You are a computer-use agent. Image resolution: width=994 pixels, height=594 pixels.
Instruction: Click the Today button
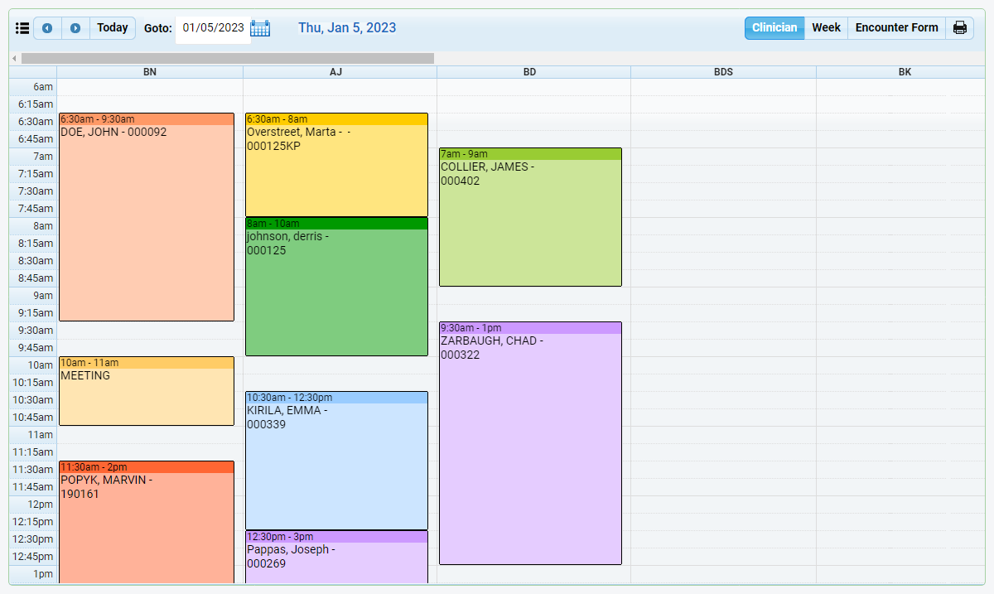pyautogui.click(x=112, y=27)
